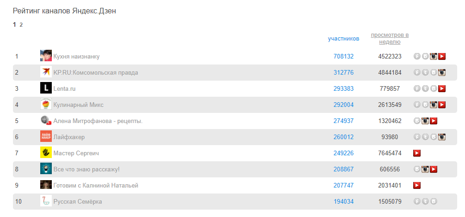465x217 pixels.
Task: Go to page 2 of rating
Action: pos(21,25)
